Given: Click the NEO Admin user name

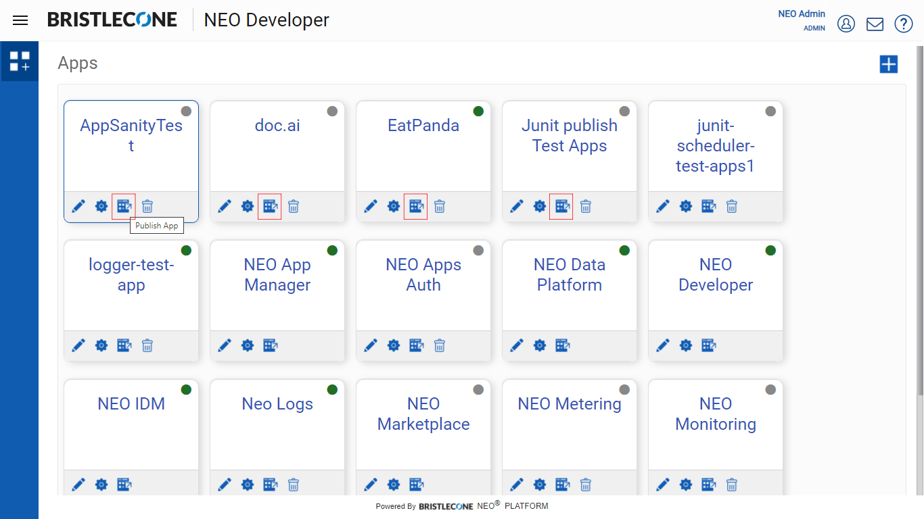Looking at the screenshot, I should tap(802, 14).
